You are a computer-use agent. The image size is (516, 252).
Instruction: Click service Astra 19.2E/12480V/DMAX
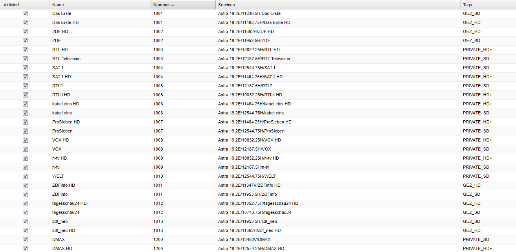pos(244,239)
